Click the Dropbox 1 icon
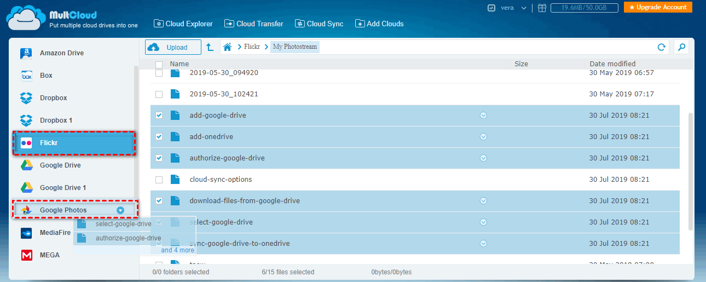This screenshot has width=706, height=282. pyautogui.click(x=27, y=120)
